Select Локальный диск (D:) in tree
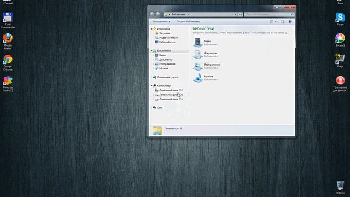The image size is (350, 197). 171,95
